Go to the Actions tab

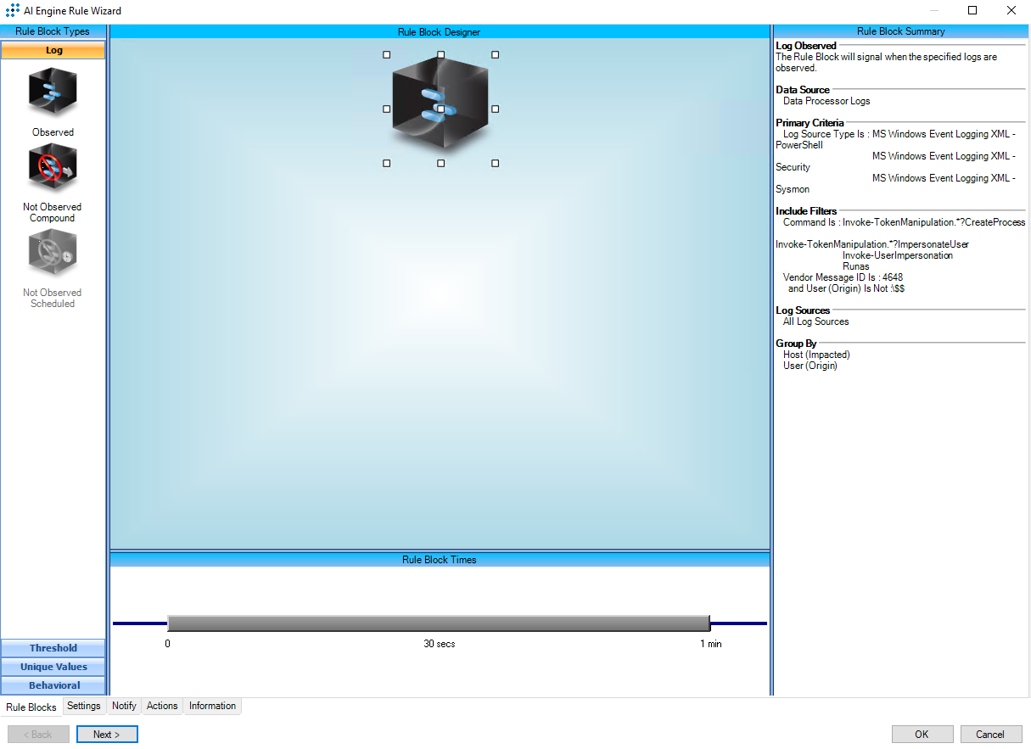point(162,706)
